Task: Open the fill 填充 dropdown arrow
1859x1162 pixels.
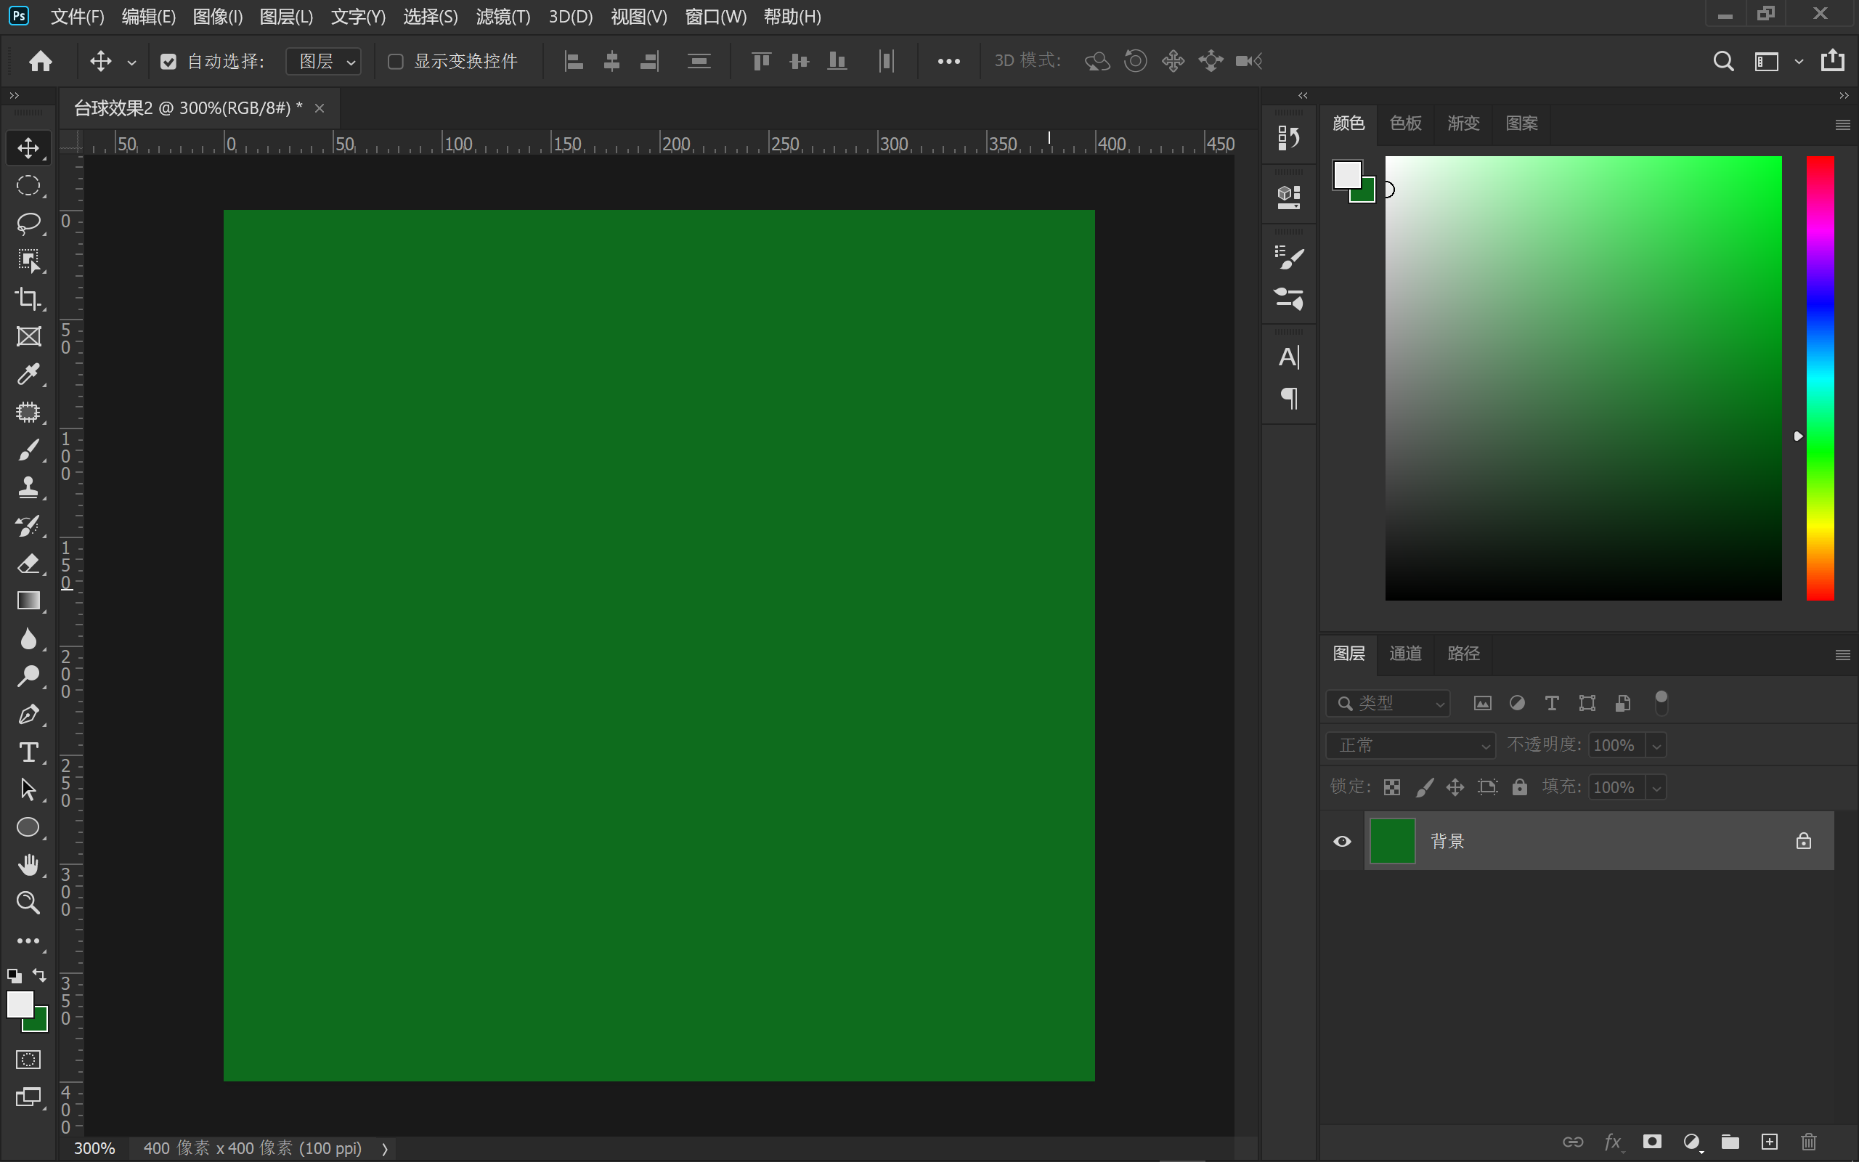Action: (x=1656, y=788)
